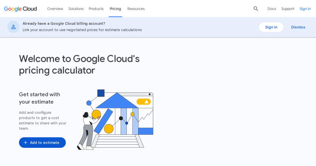This screenshot has height=166, width=316.
Task: Go to Docs
Action: (272, 9)
